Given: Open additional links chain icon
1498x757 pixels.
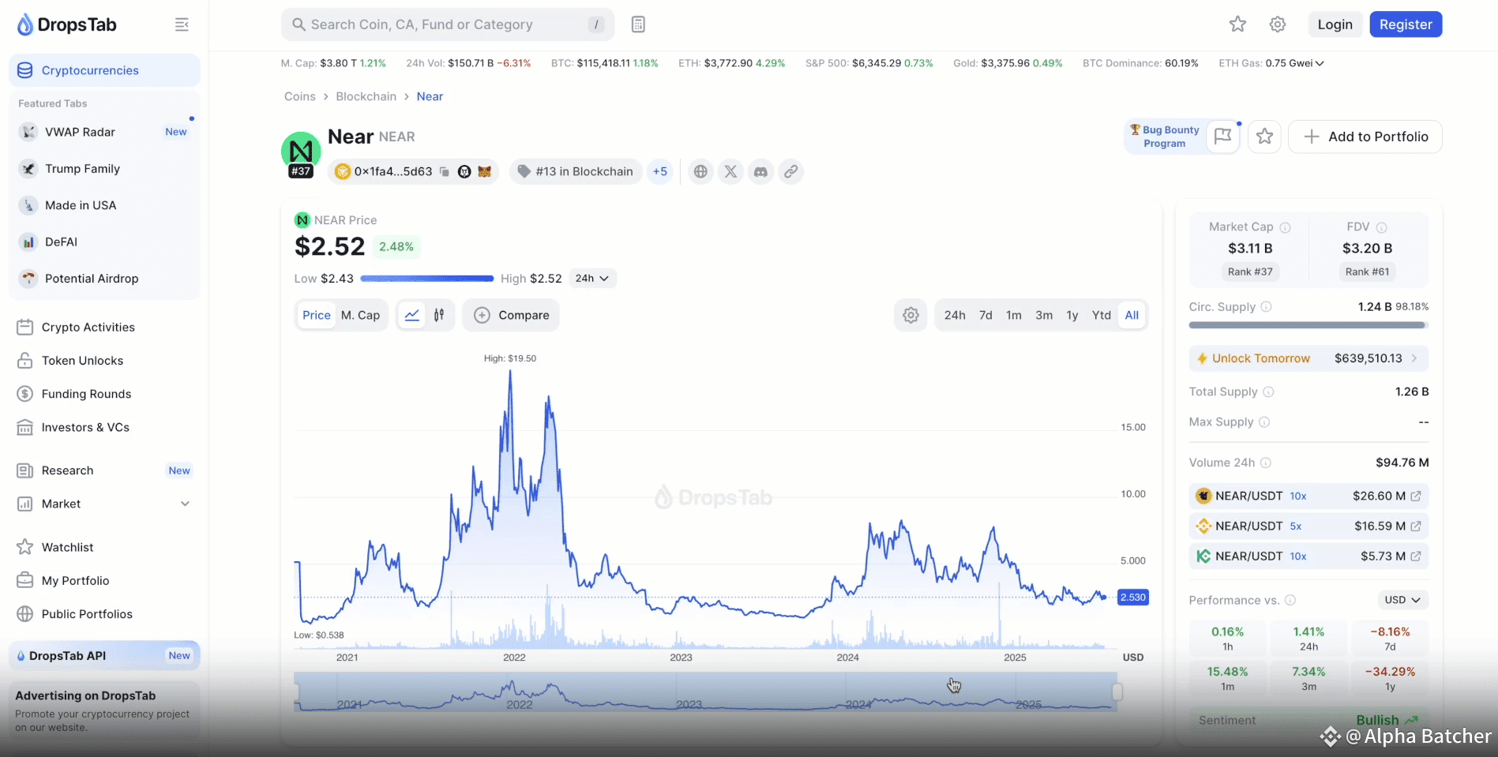Looking at the screenshot, I should pyautogui.click(x=790, y=171).
